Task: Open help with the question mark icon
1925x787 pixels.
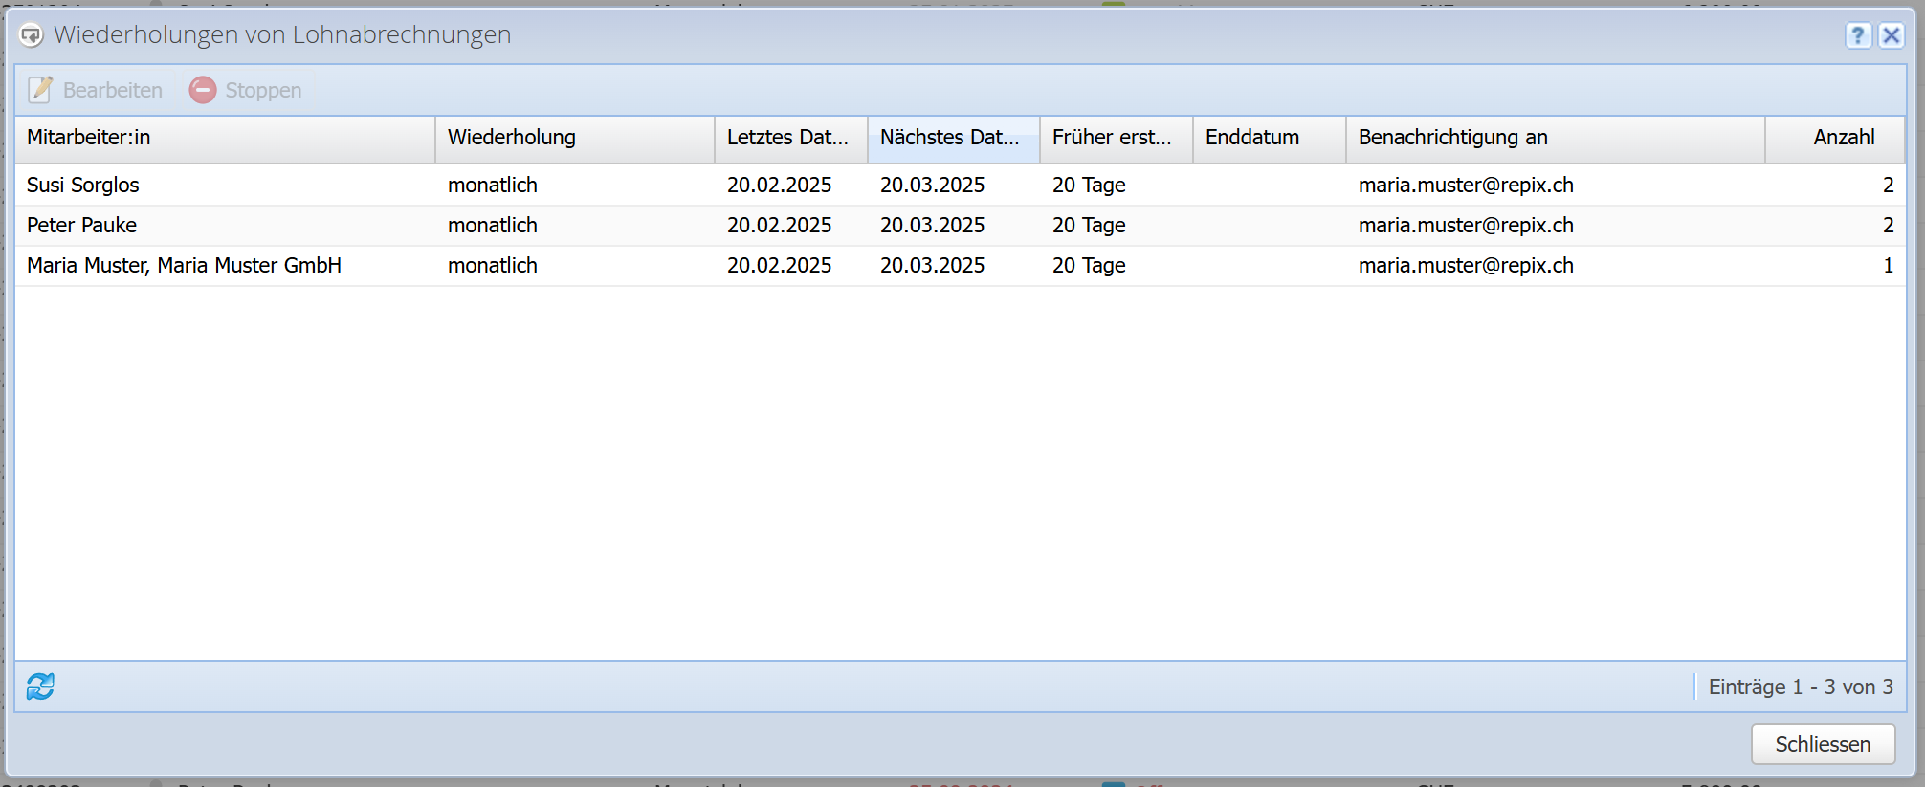Action: click(x=1857, y=35)
